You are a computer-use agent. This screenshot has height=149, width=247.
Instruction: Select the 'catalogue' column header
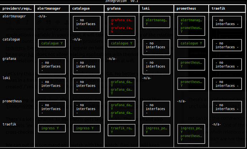click(87, 9)
